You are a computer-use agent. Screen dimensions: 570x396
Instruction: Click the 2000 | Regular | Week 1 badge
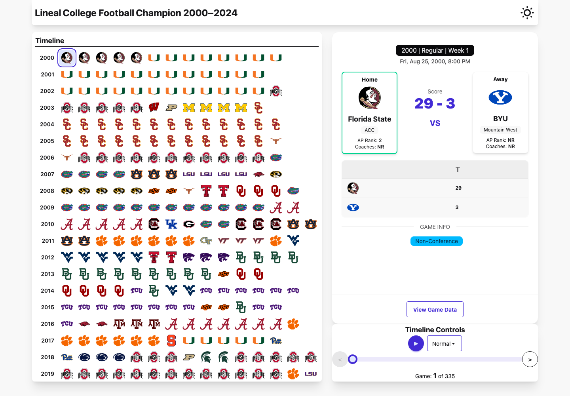point(435,50)
